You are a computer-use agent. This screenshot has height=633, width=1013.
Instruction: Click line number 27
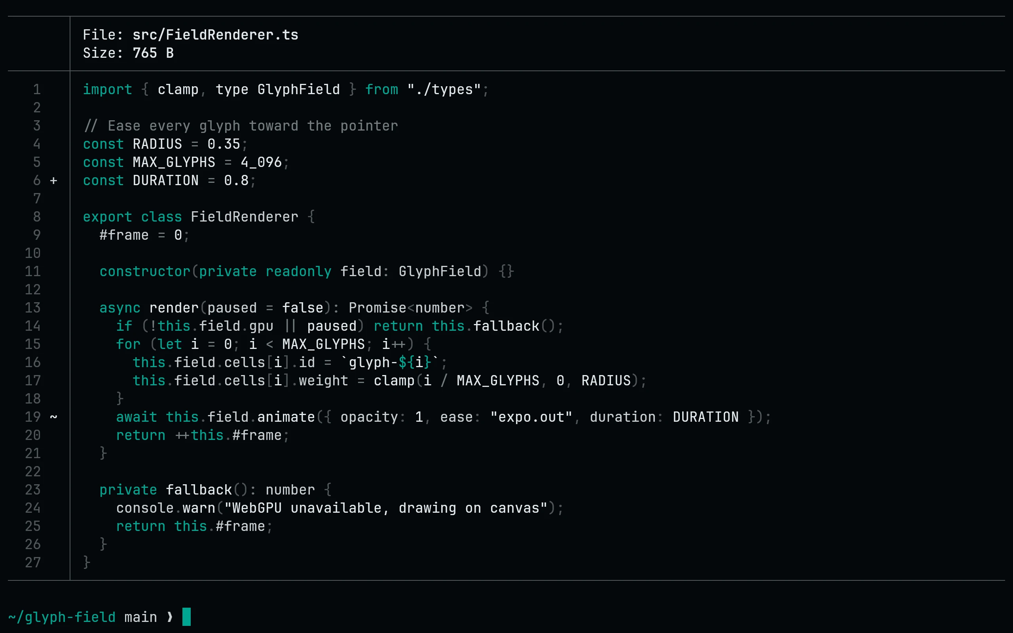[x=33, y=563]
